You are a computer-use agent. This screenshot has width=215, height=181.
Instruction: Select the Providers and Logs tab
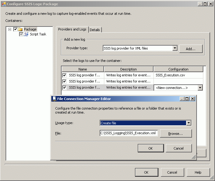click(72, 30)
